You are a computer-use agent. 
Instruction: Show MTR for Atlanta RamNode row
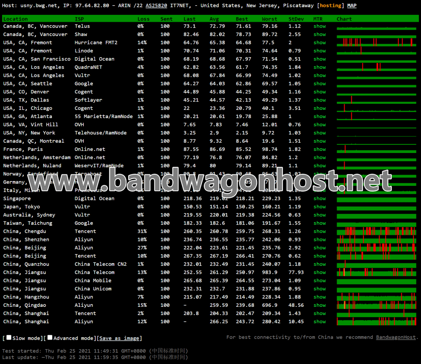pyautogui.click(x=319, y=116)
